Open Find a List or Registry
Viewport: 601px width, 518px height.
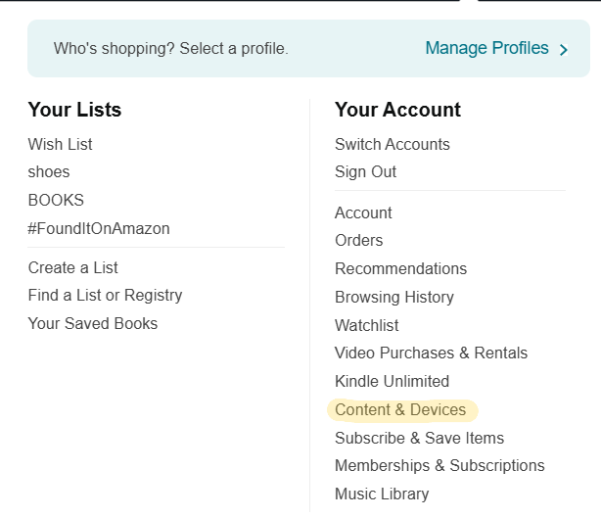105,295
